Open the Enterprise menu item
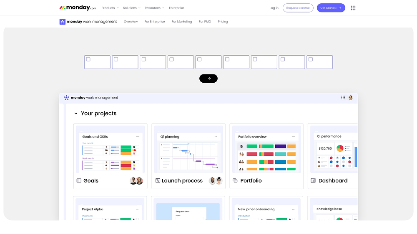Image resolution: width=417 pixels, height=234 pixels. click(x=176, y=8)
